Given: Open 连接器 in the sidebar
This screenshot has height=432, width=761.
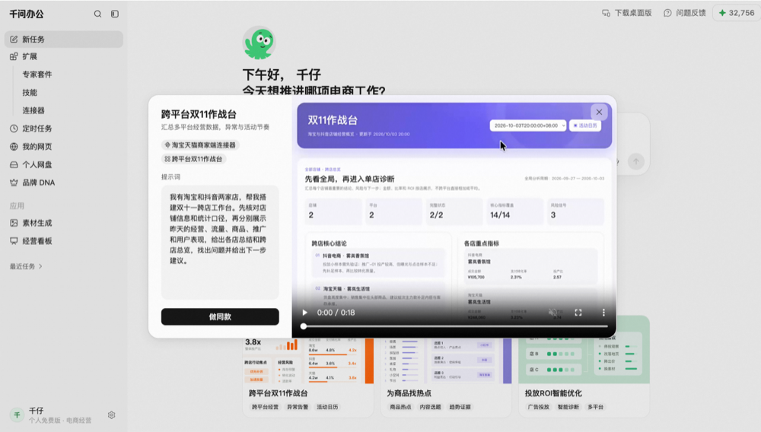Looking at the screenshot, I should tap(33, 110).
